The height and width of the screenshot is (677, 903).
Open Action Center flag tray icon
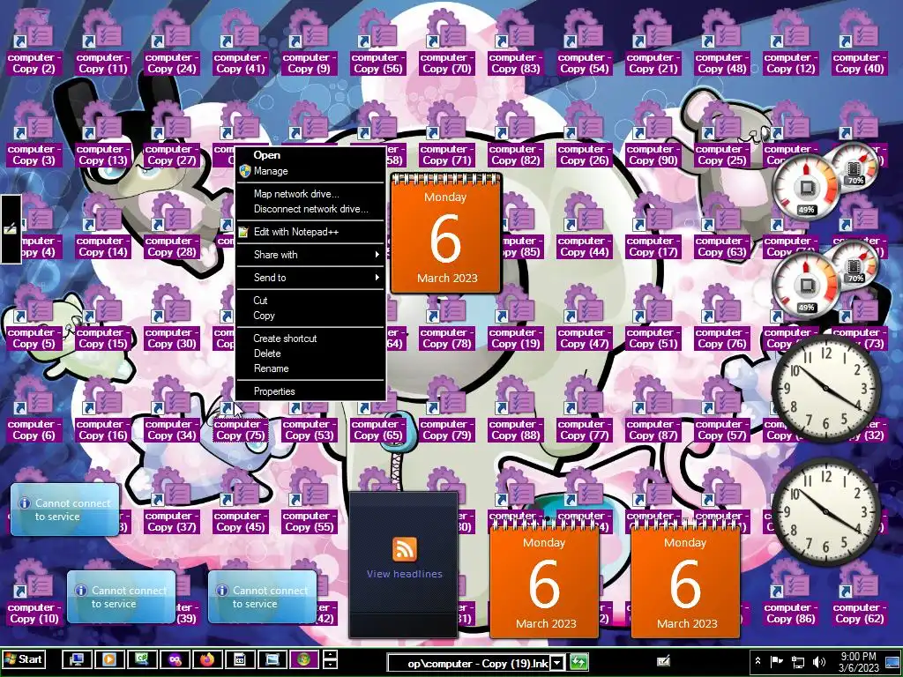coord(777,661)
